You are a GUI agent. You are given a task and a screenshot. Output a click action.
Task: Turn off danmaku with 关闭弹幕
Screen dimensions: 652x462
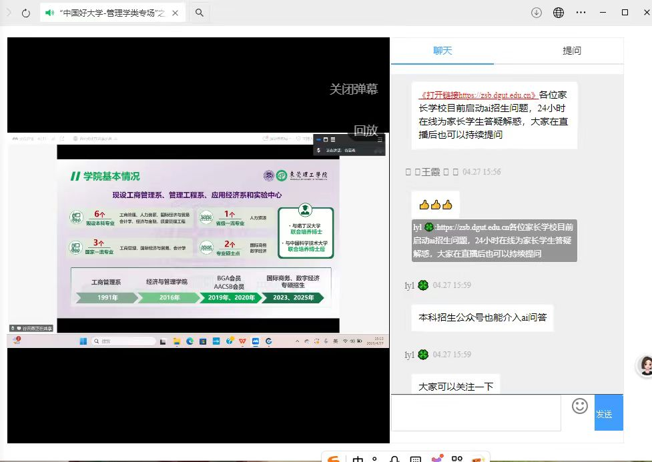354,89
